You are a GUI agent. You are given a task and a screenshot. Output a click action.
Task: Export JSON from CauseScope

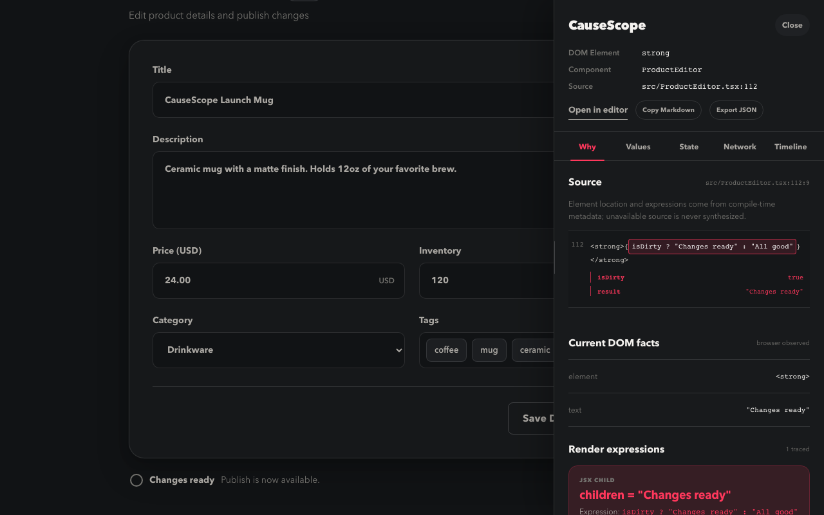tap(736, 110)
